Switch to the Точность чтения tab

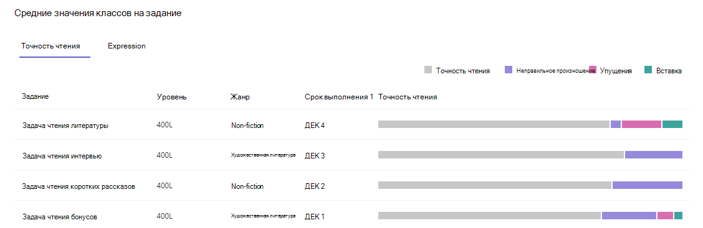click(x=50, y=46)
